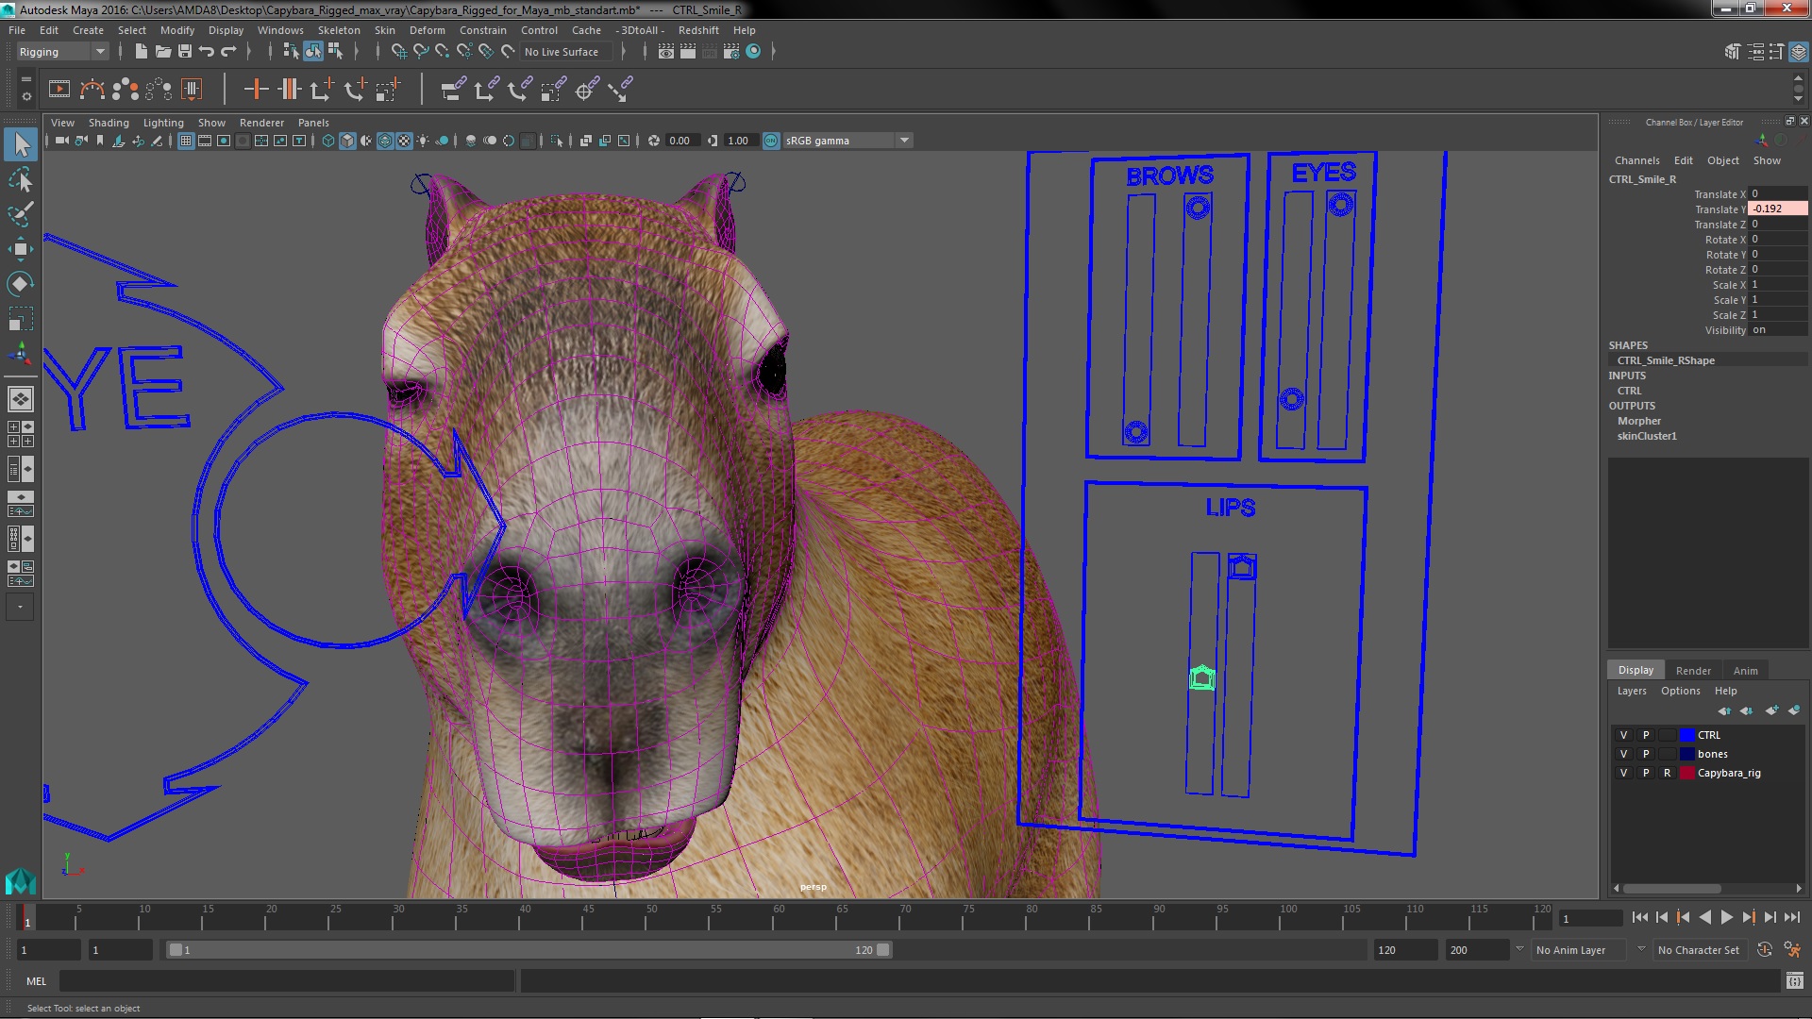Click the New scene icon

point(141,51)
